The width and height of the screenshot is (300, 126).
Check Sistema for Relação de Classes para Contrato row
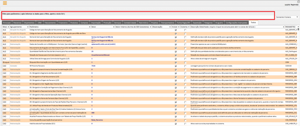185,55
